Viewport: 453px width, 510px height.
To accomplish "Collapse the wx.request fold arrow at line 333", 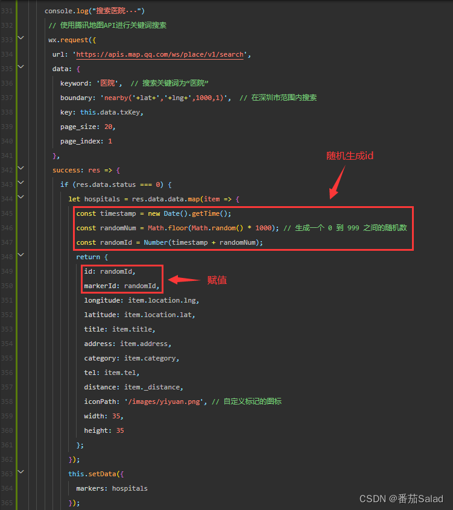I will click(x=21, y=38).
